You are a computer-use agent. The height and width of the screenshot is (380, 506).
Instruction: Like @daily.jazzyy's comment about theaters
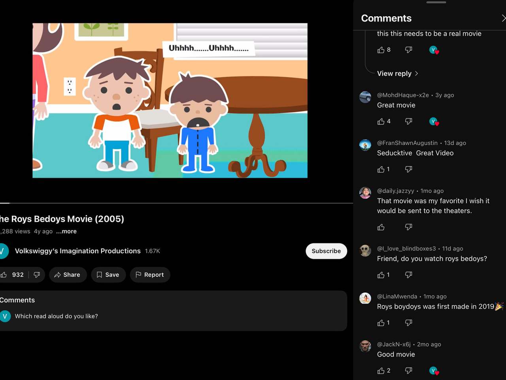pos(381,227)
